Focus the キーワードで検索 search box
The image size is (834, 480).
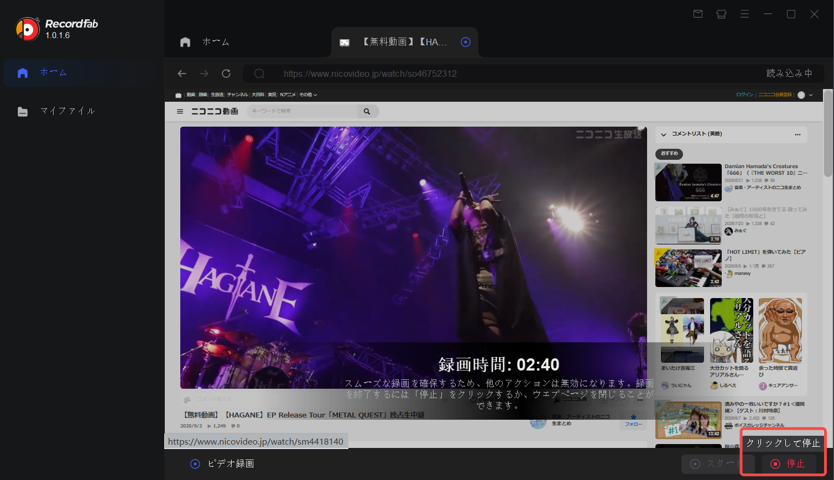pyautogui.click(x=302, y=111)
